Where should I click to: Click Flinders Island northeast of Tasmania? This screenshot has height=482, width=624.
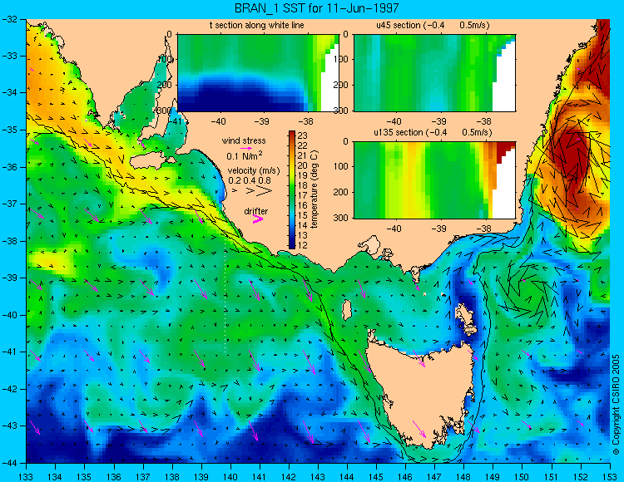pos(466,316)
